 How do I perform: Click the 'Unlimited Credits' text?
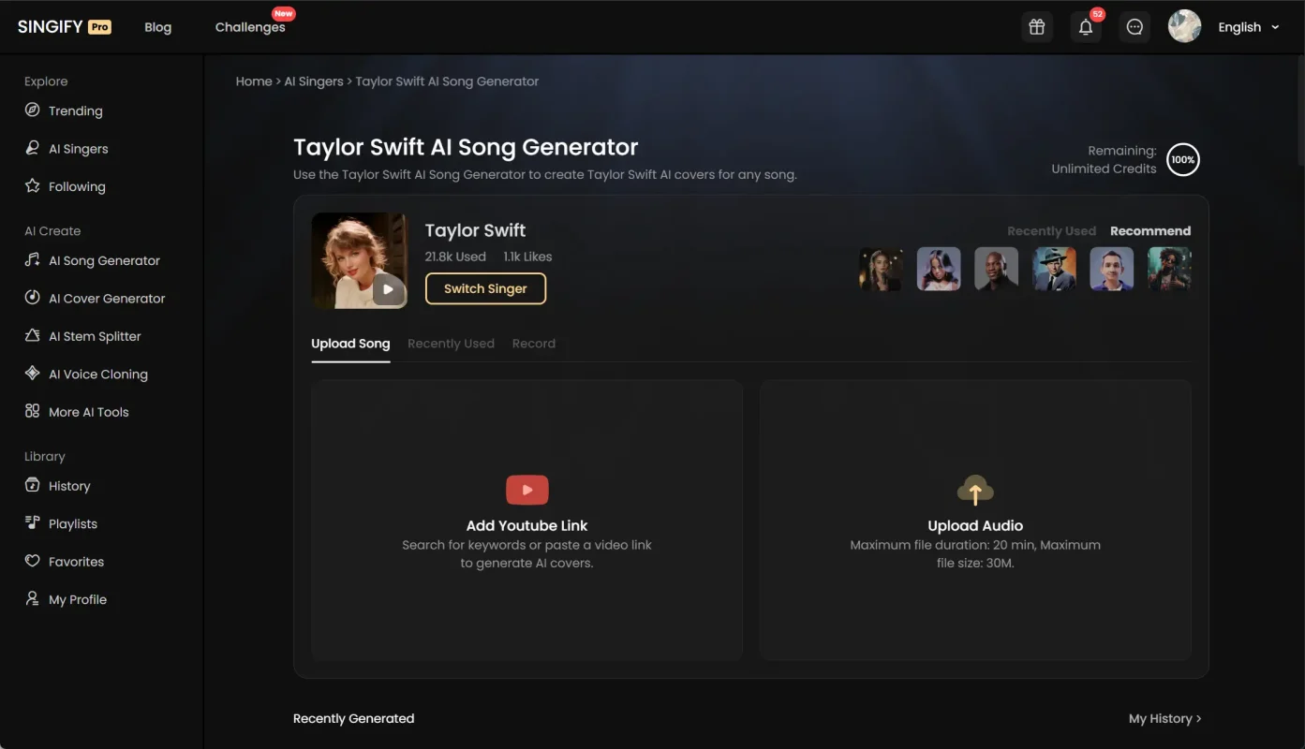(1104, 169)
